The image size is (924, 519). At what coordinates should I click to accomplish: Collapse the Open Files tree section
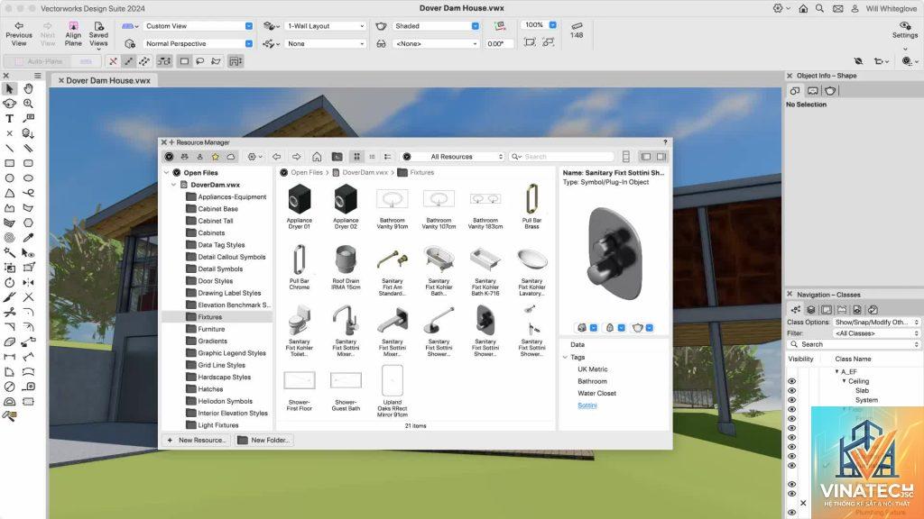click(x=167, y=173)
